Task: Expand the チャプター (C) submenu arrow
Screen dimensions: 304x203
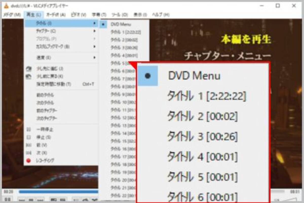Action: click(94, 31)
